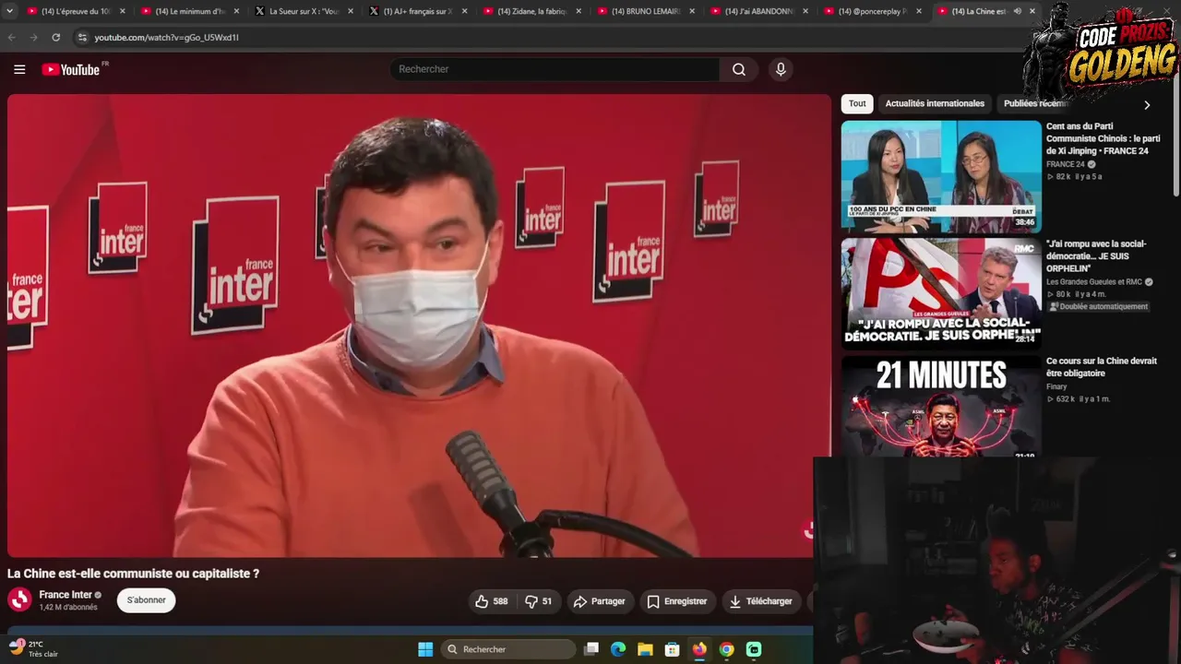Switch to the @poncereplay tab
Image resolution: width=1181 pixels, height=664 pixels.
tap(875, 11)
